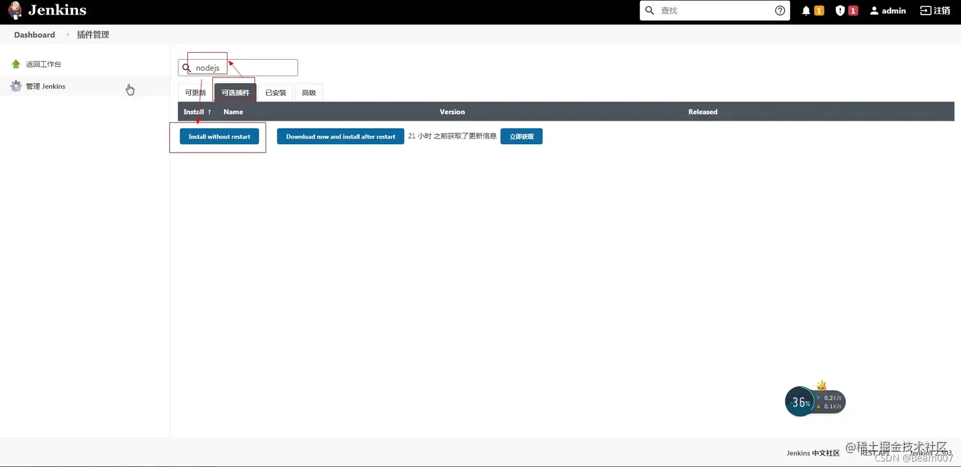Click 返回工作台 sidebar link
The image size is (961, 467).
(43, 64)
